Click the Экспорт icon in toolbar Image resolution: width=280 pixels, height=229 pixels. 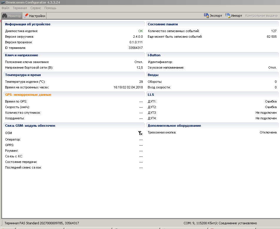pos(206,16)
